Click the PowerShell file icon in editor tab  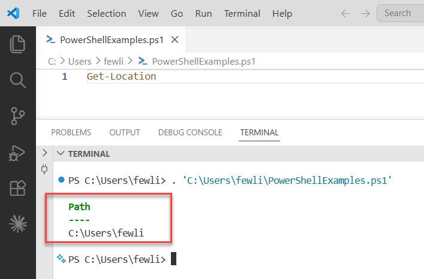point(50,40)
